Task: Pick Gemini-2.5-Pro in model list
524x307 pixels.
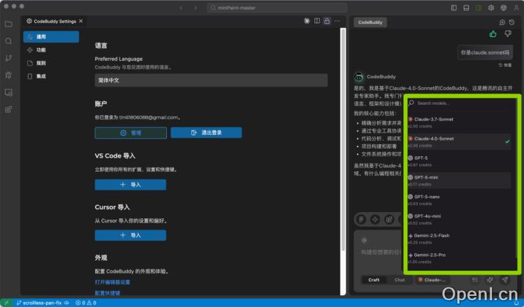Action: [x=459, y=258]
